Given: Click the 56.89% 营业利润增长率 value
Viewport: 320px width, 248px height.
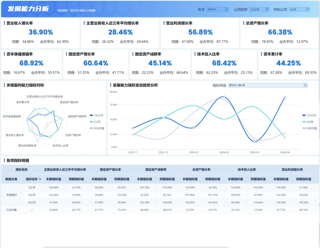Looking at the screenshot, I should click(x=200, y=32).
